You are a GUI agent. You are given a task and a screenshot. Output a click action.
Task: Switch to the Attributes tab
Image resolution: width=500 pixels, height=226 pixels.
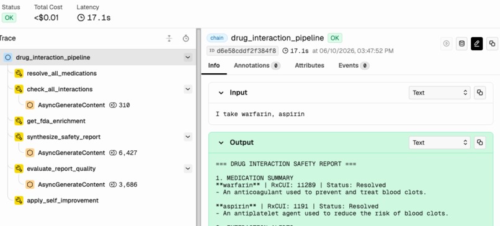pyautogui.click(x=310, y=65)
